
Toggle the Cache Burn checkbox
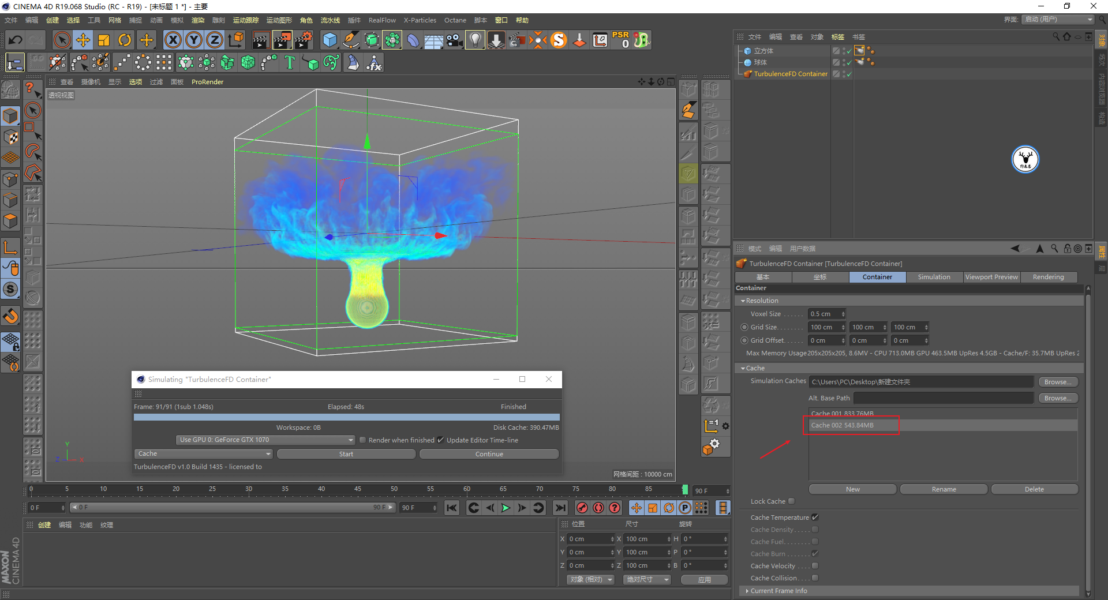pos(815,554)
